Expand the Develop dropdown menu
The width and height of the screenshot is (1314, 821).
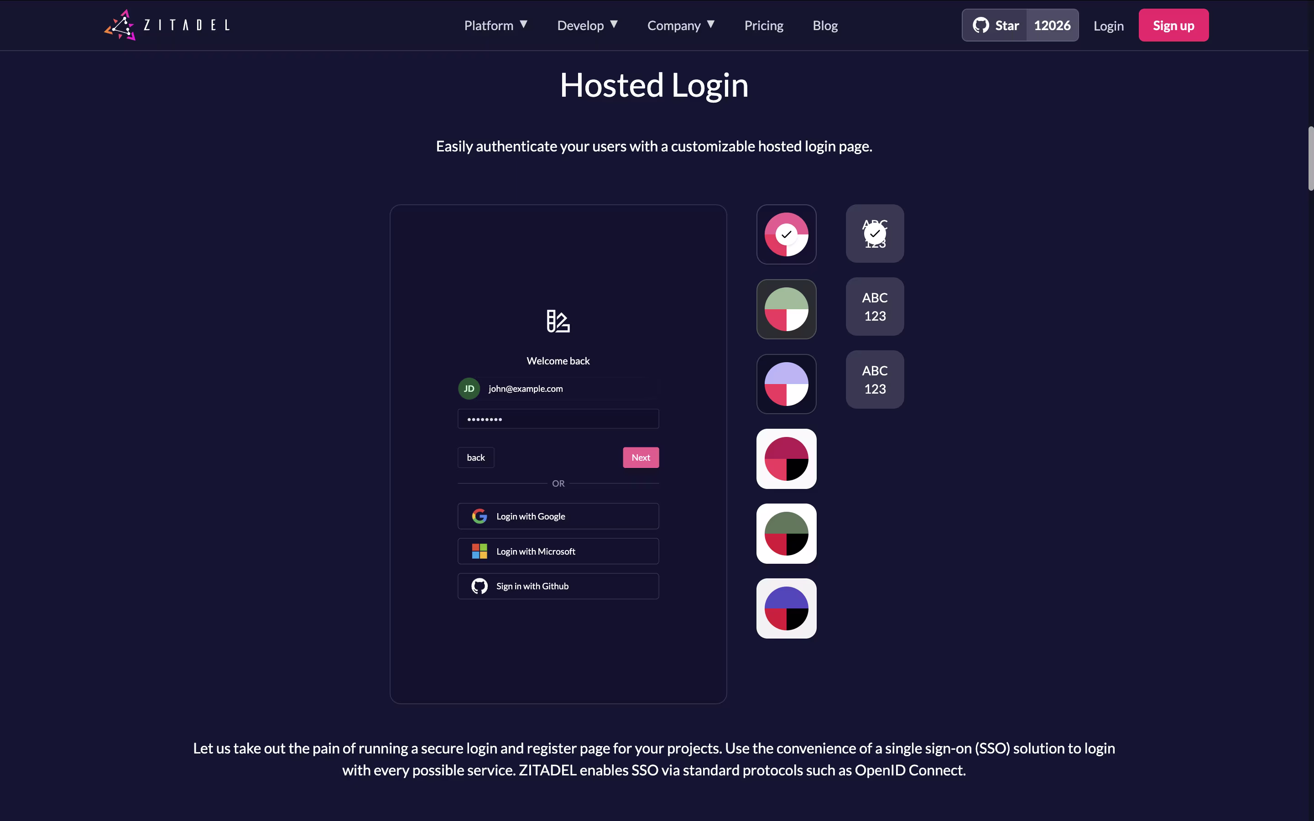click(588, 26)
